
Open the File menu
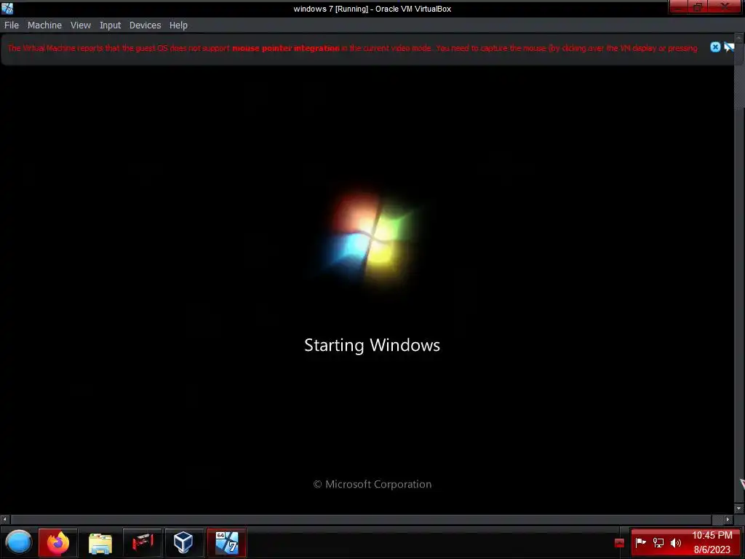click(12, 25)
